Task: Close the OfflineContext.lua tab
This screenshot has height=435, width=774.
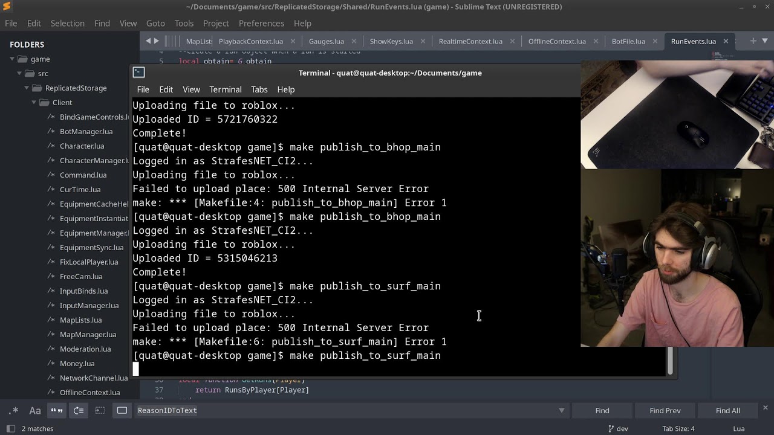Action: coord(596,41)
